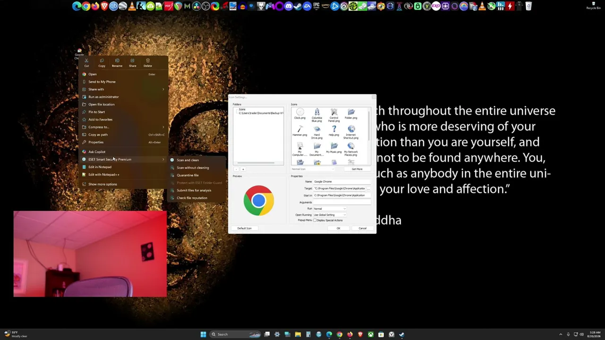Click the Target browse ellipsis button

369,188
